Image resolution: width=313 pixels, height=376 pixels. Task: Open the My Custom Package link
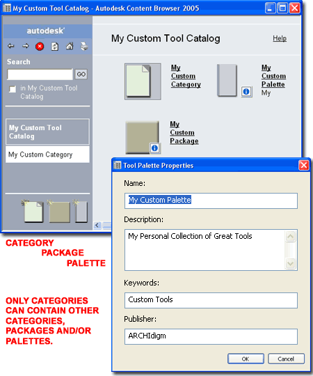184,132
